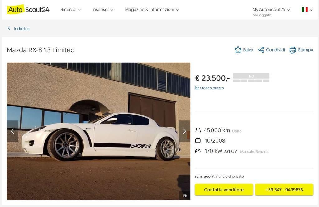Show the next car photo

click(184, 131)
